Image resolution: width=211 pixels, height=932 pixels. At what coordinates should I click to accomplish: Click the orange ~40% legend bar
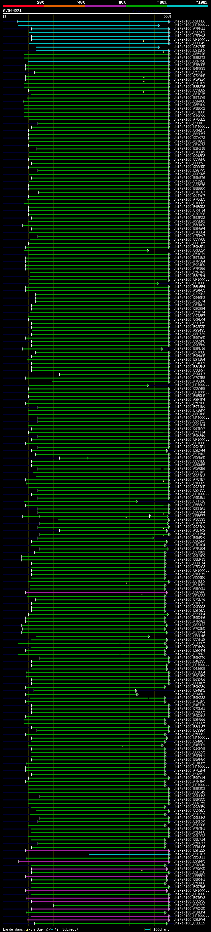click(x=65, y=6)
